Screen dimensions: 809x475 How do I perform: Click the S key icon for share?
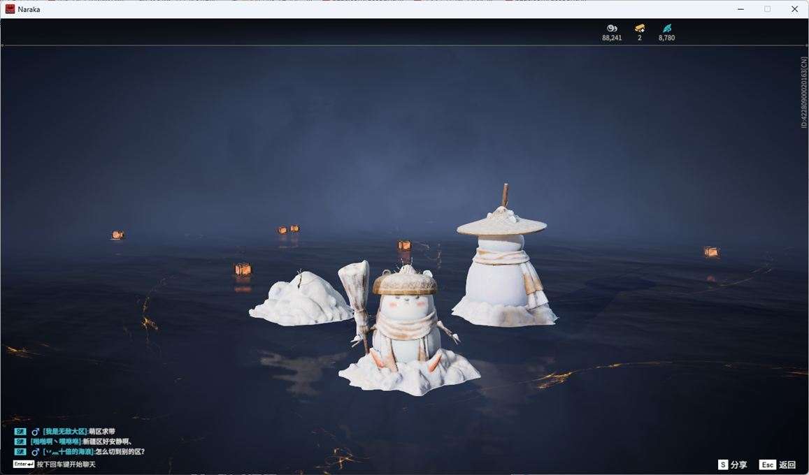click(722, 465)
